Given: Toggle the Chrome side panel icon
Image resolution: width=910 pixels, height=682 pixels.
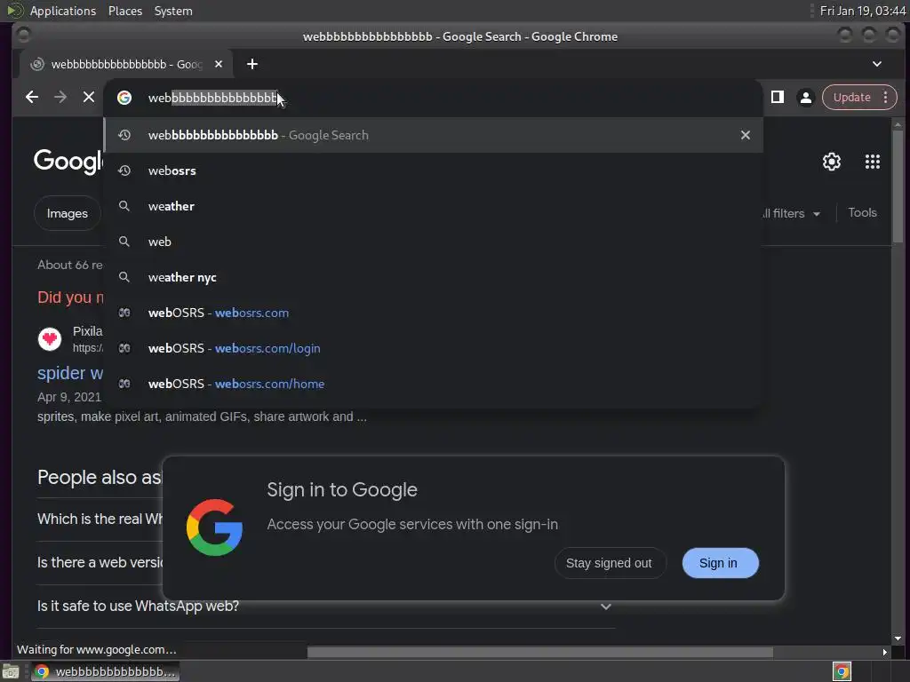Looking at the screenshot, I should 777,98.
